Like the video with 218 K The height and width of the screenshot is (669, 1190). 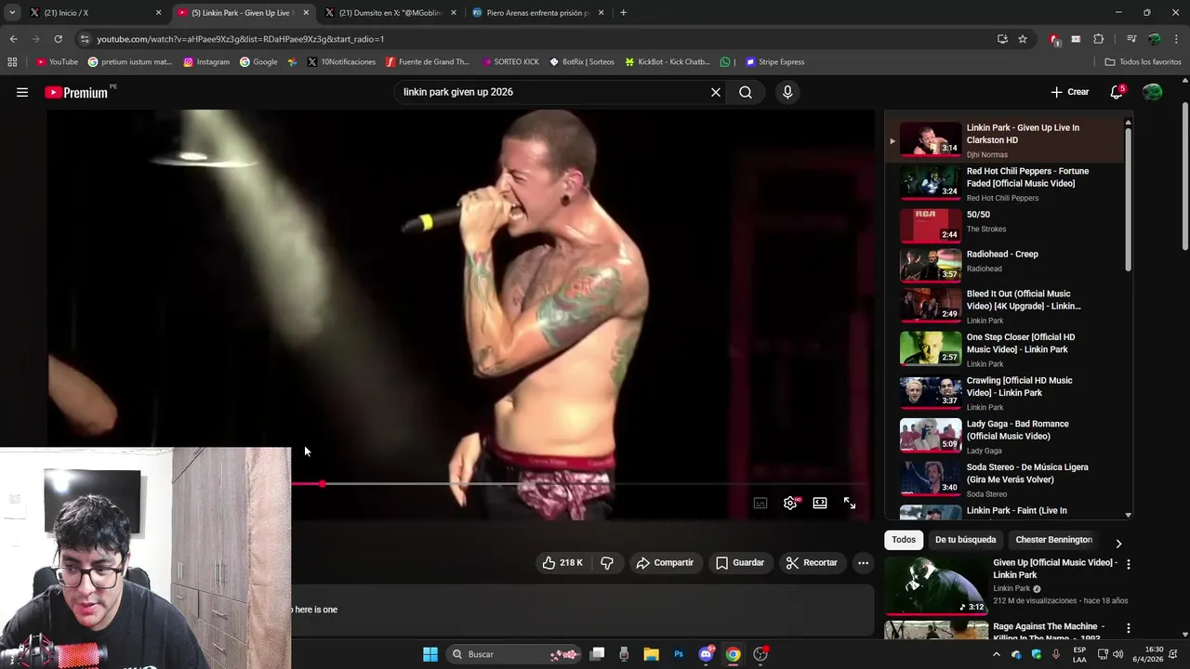(x=563, y=562)
